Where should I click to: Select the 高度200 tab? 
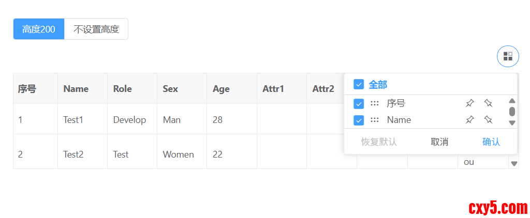[x=39, y=29]
